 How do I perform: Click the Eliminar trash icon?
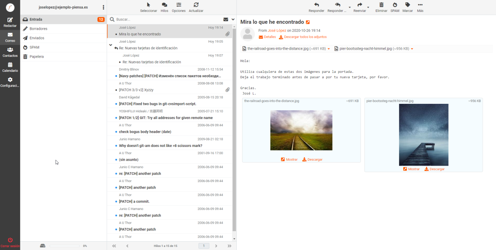click(x=381, y=5)
